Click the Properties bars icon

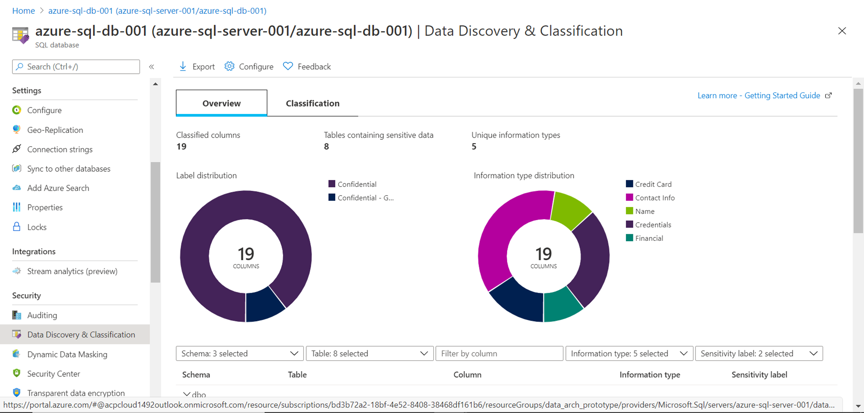coord(16,207)
